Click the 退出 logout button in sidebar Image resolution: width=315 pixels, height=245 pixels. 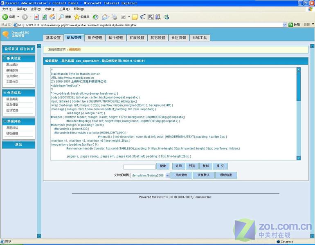(x=18, y=145)
